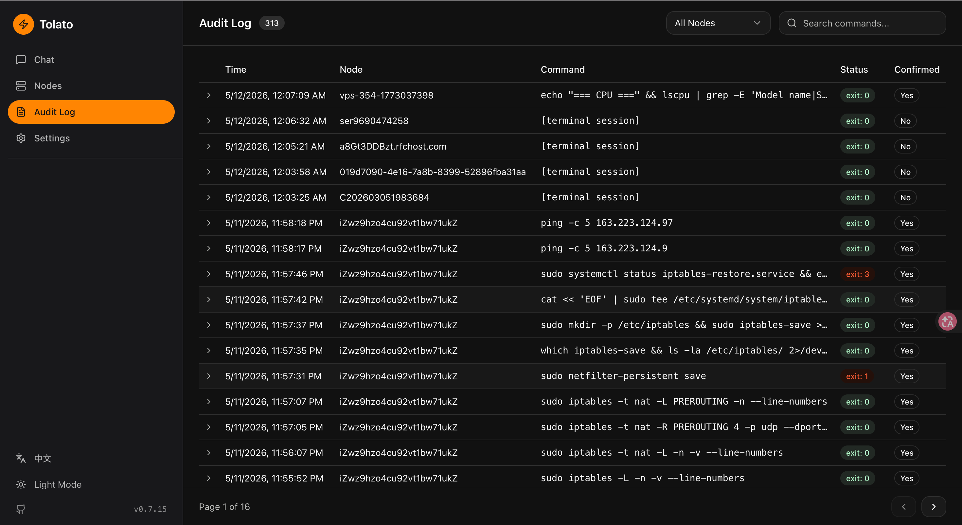962x525 pixels.
Task: Expand the netfilter-persistent save row
Action: [x=209, y=376]
